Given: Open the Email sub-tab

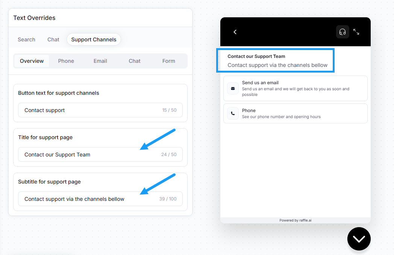Looking at the screenshot, I should pos(100,61).
